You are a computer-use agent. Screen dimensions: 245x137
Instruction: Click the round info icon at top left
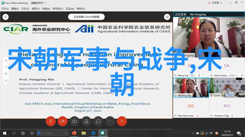5,17
